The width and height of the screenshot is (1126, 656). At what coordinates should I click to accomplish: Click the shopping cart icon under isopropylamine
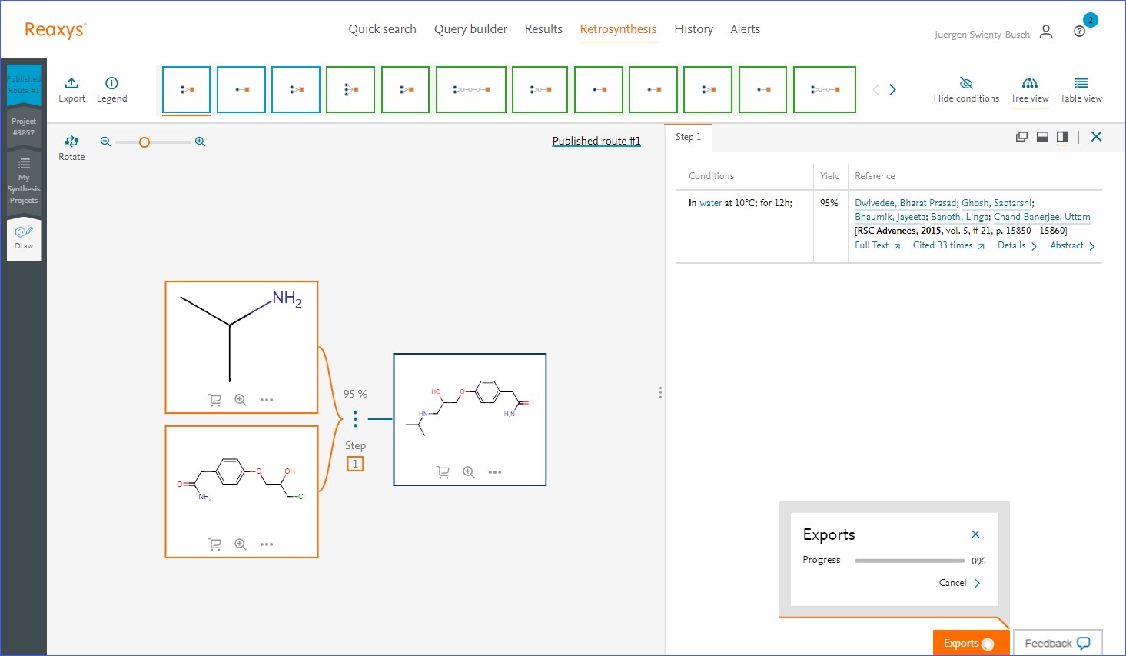pyautogui.click(x=215, y=400)
